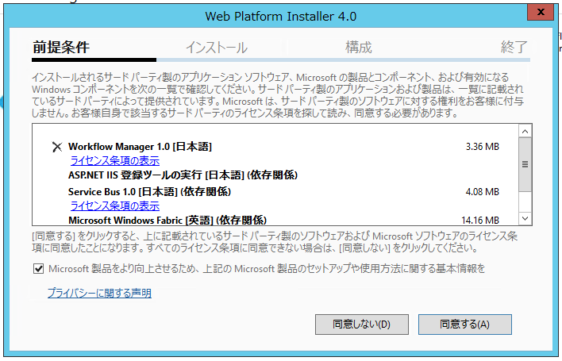Click the 4.08 MB size value
Image resolution: width=562 pixels, height=361 pixels.
[482, 191]
